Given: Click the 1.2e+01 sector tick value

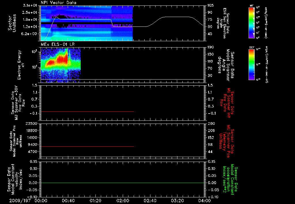Looking at the screenshot, I should point(30,27).
